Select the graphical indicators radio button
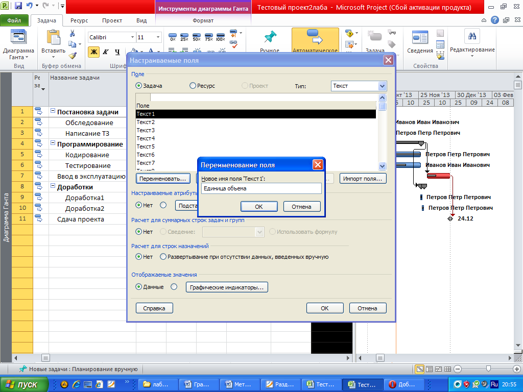 click(174, 287)
